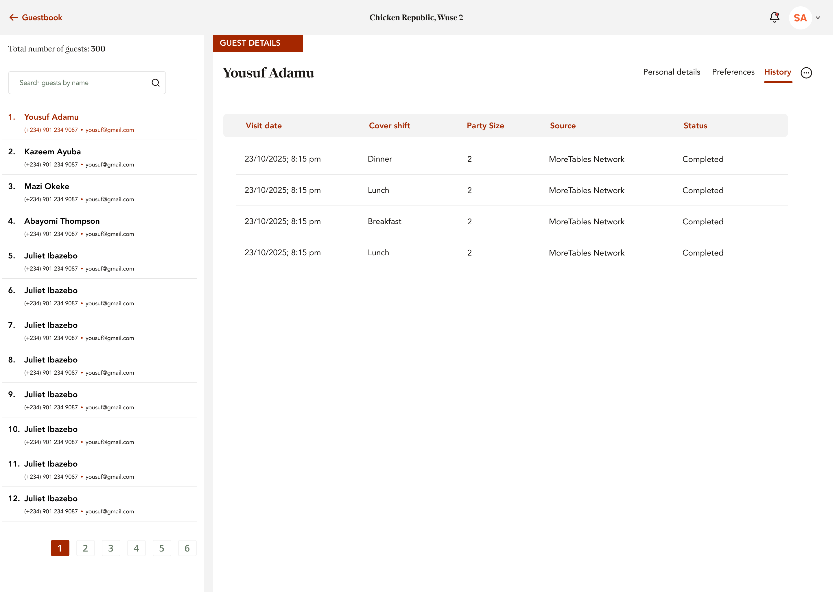833x592 pixels.
Task: Focus the Search guests by name field
Action: point(87,83)
